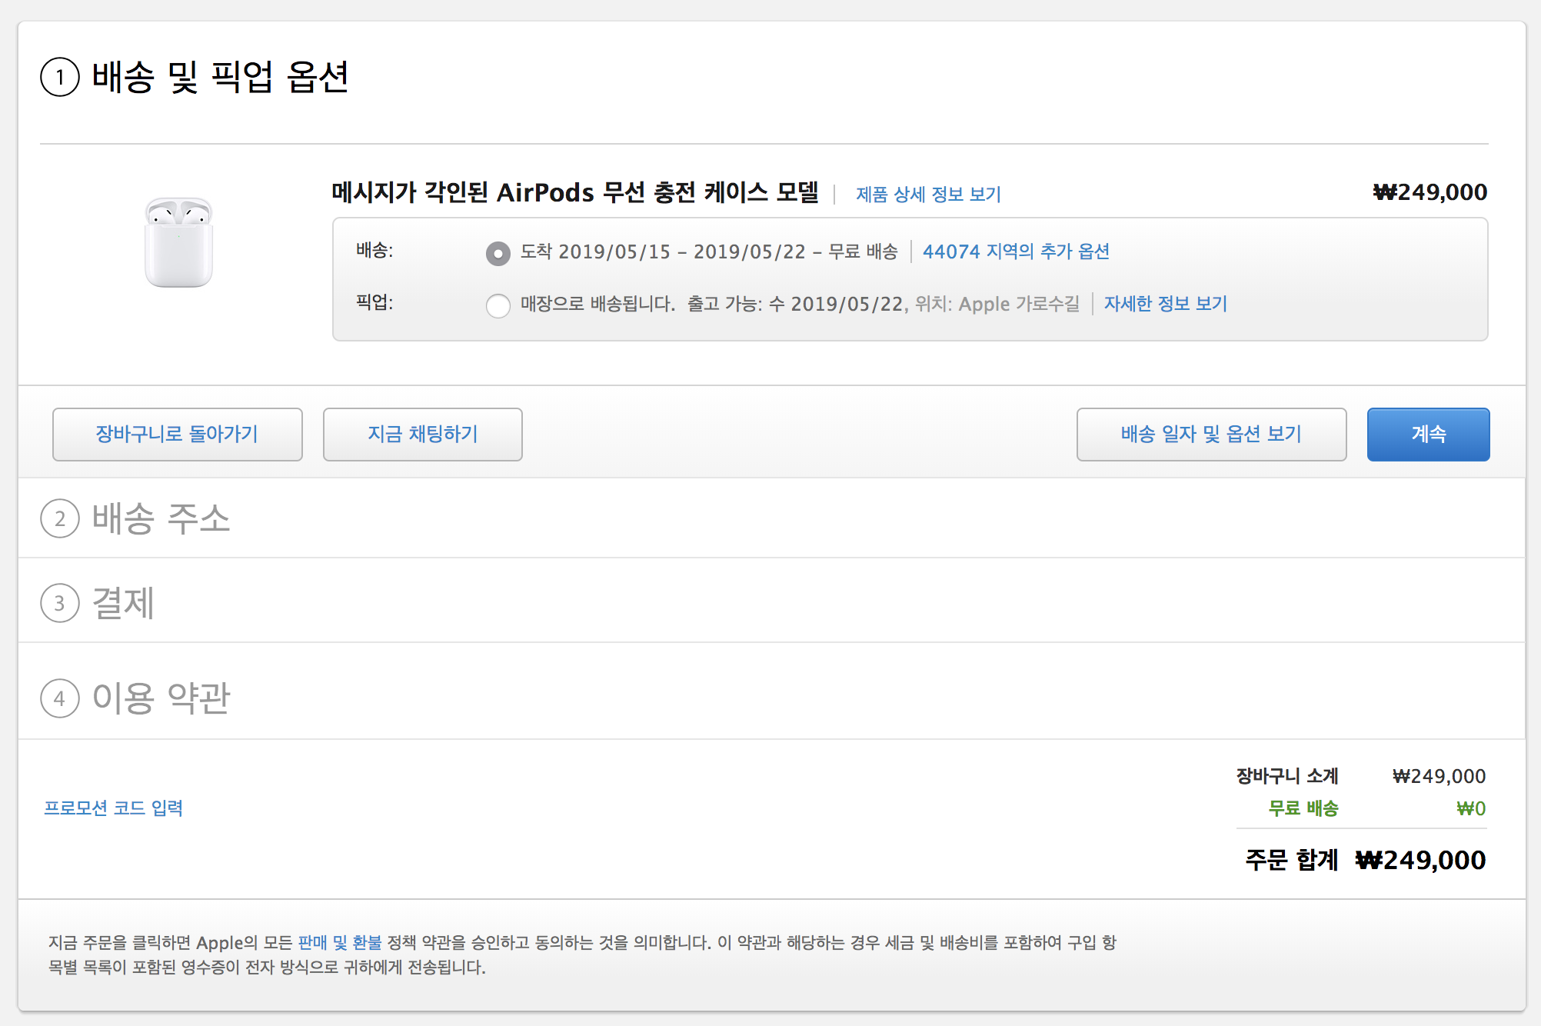Screen dimensions: 1541x1026
Task: Click the AirPods product thumbnail image
Action: 178,242
